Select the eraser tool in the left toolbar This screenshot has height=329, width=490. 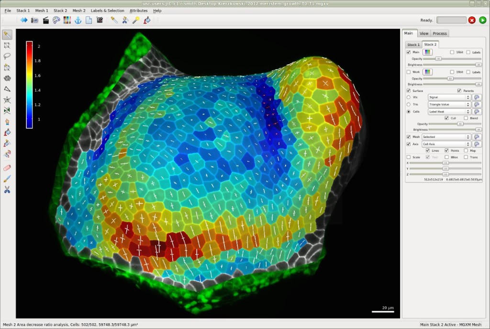(7, 167)
